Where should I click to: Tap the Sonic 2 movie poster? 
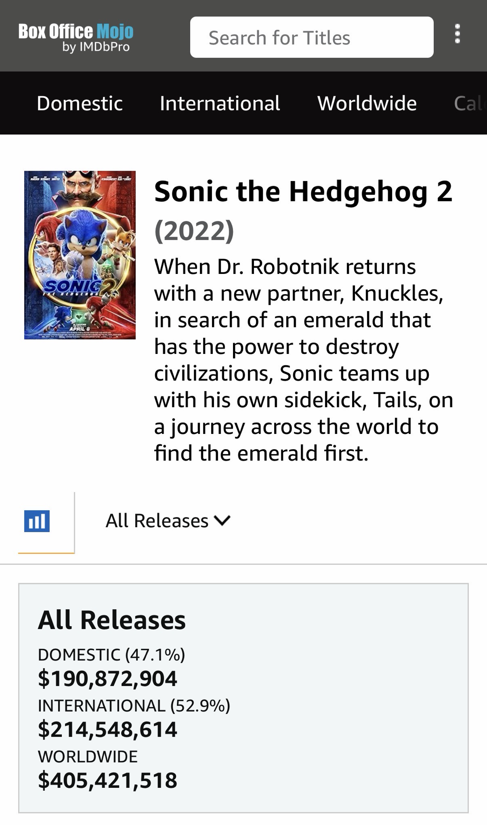80,255
